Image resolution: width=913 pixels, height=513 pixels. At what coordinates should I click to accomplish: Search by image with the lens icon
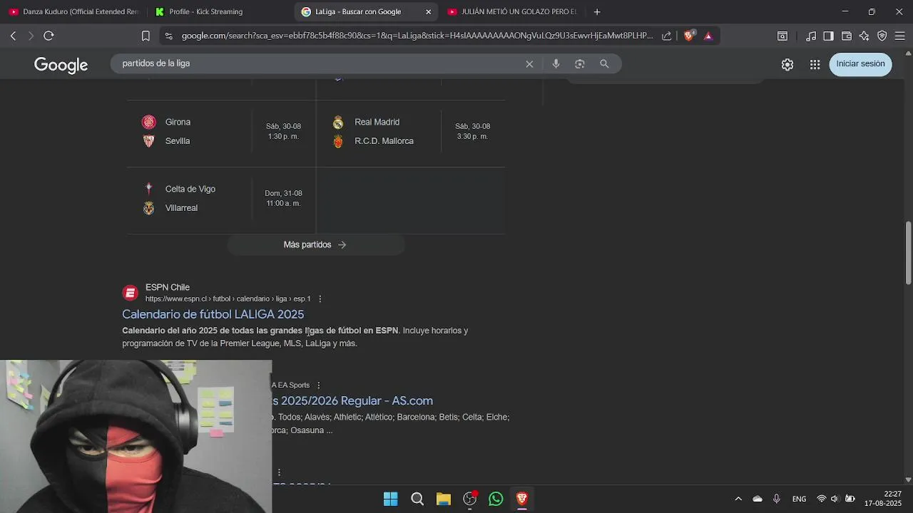580,63
